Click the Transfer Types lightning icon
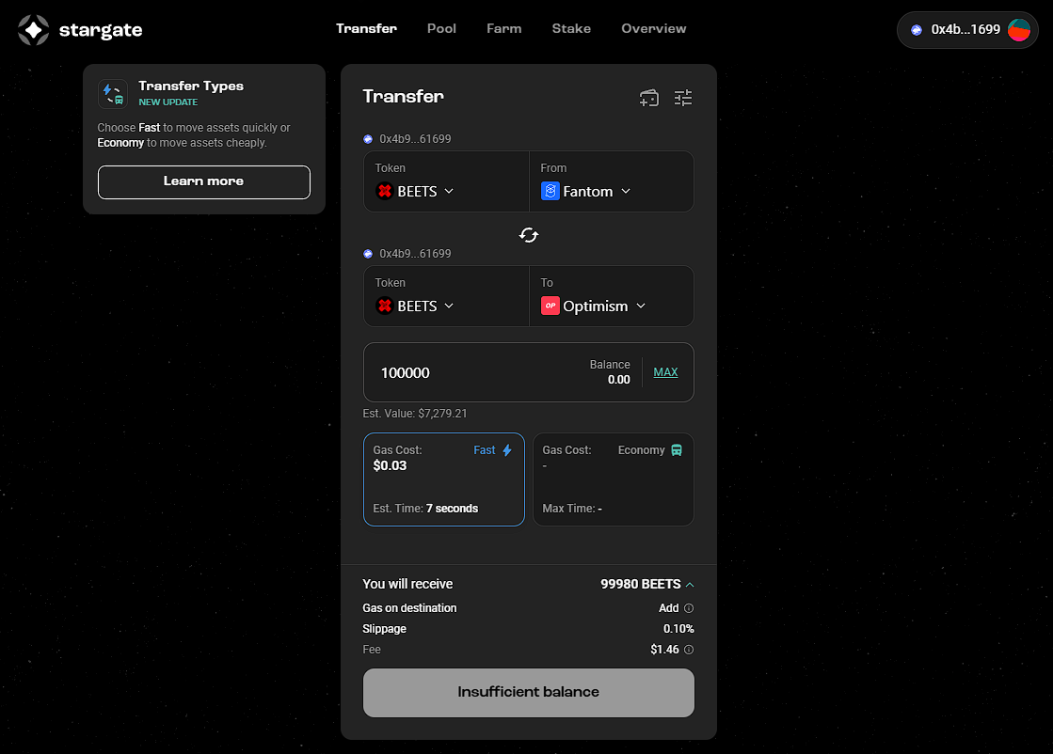 pyautogui.click(x=113, y=93)
